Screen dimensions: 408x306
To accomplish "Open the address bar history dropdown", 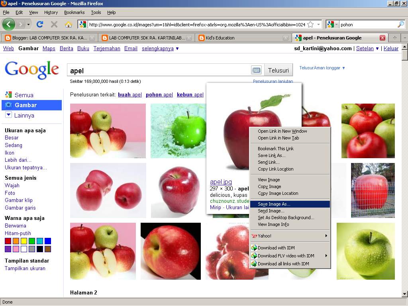I will pyautogui.click(x=318, y=24).
